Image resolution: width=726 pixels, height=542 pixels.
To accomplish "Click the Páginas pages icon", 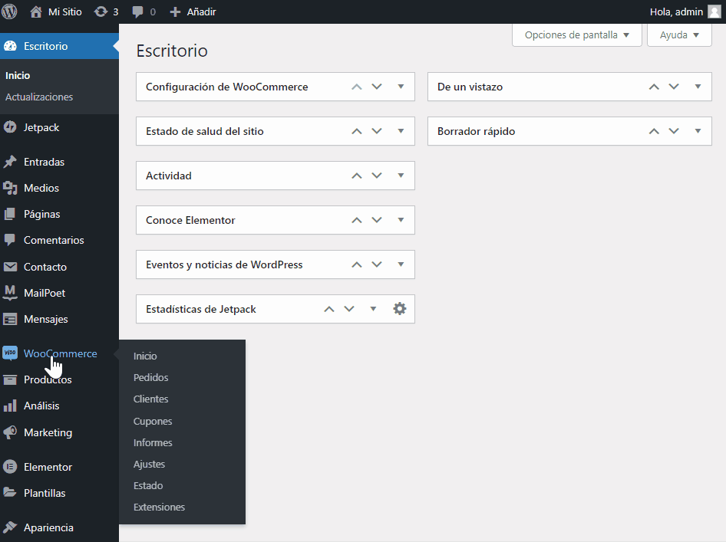I will [x=10, y=214].
